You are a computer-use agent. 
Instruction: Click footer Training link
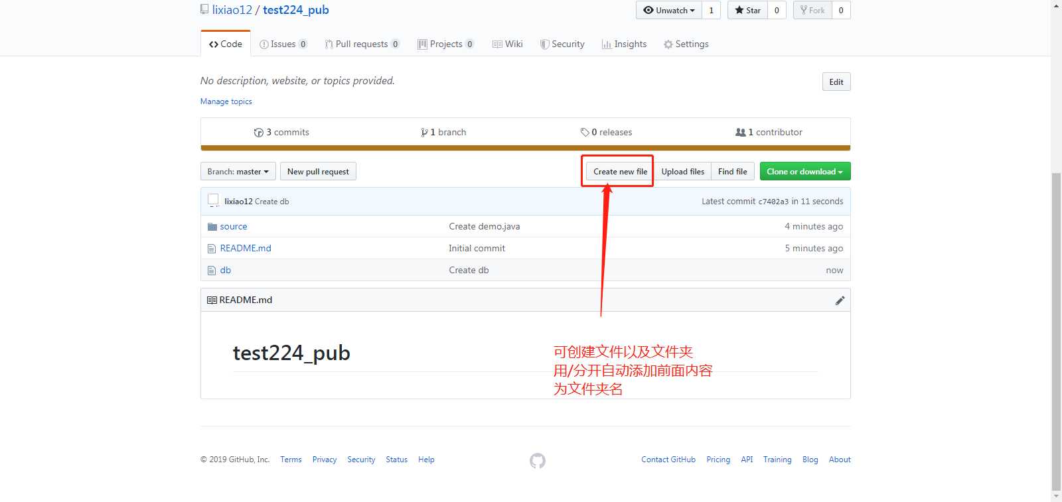tap(777, 460)
